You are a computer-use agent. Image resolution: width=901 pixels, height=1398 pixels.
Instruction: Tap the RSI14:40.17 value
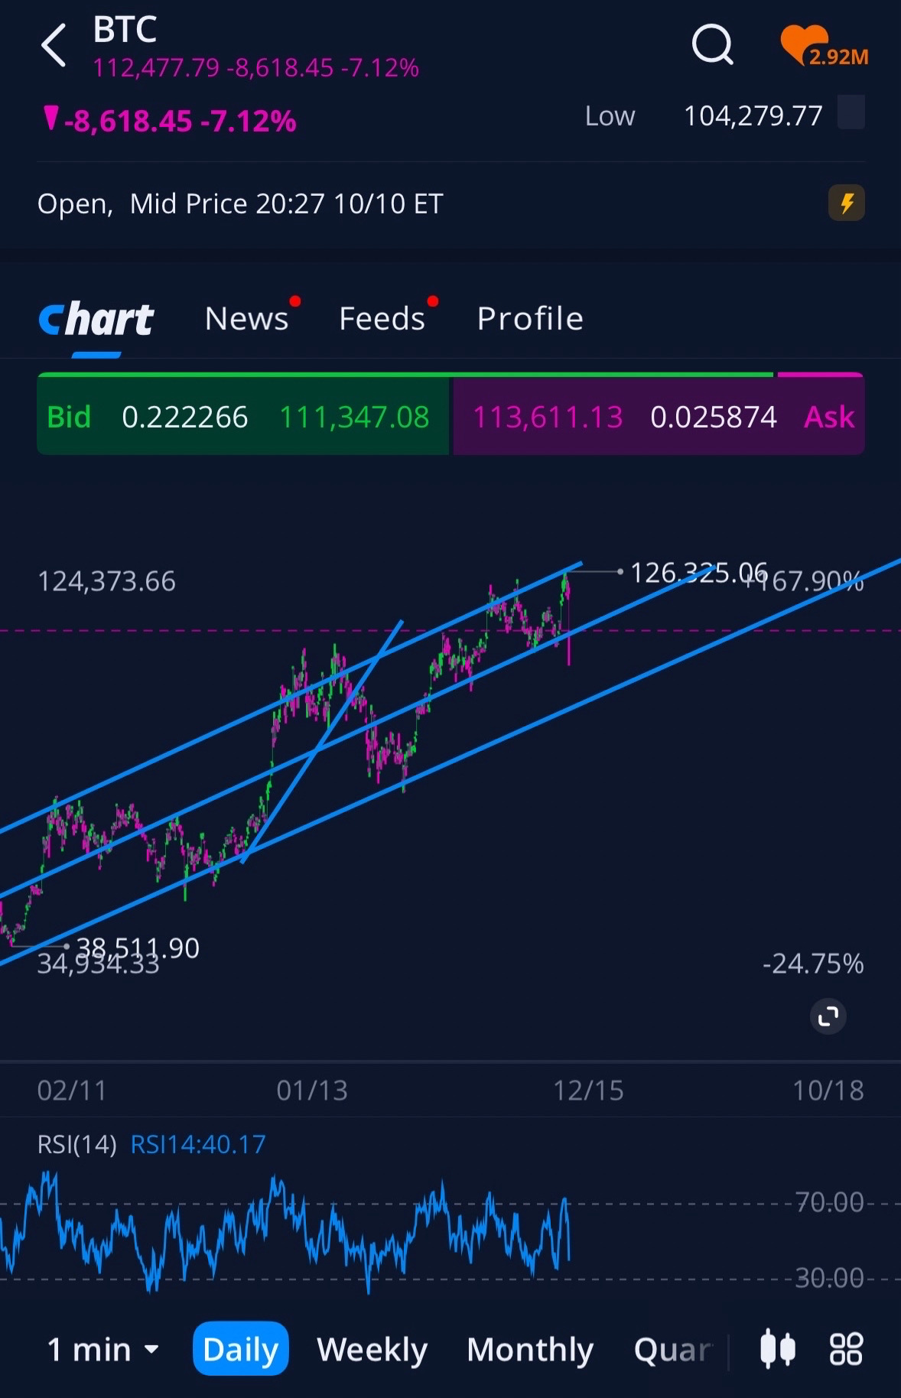pyautogui.click(x=198, y=1144)
